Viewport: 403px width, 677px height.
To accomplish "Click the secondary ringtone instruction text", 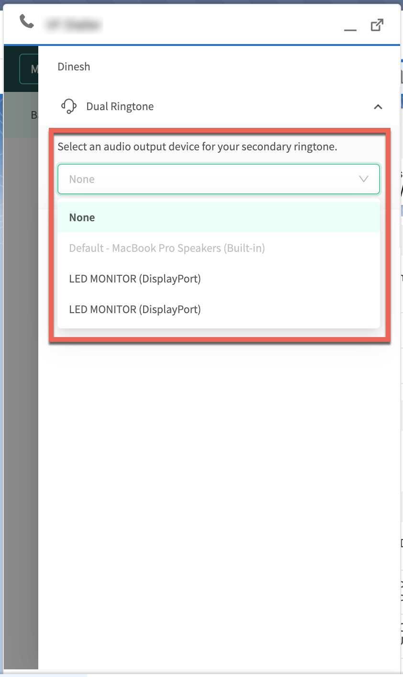I will [198, 147].
